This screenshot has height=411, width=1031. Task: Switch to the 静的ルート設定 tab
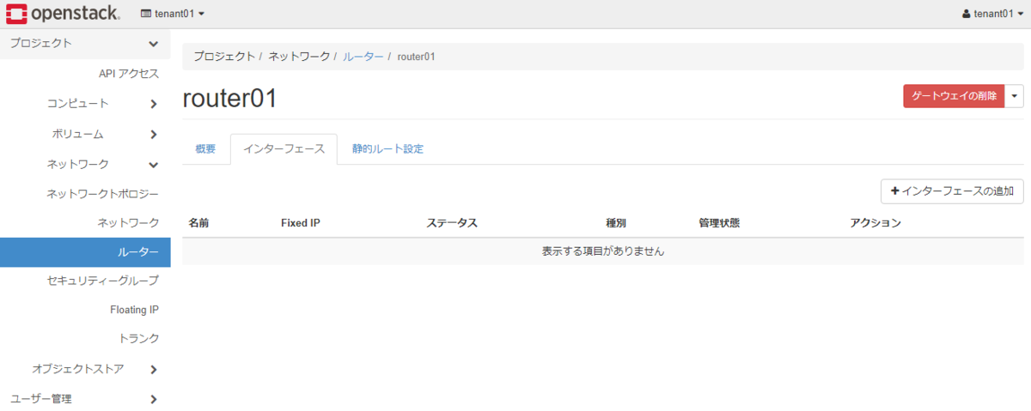click(387, 149)
